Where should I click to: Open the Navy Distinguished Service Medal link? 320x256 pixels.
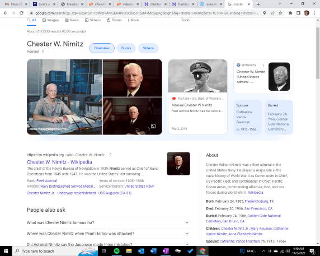[68, 187]
